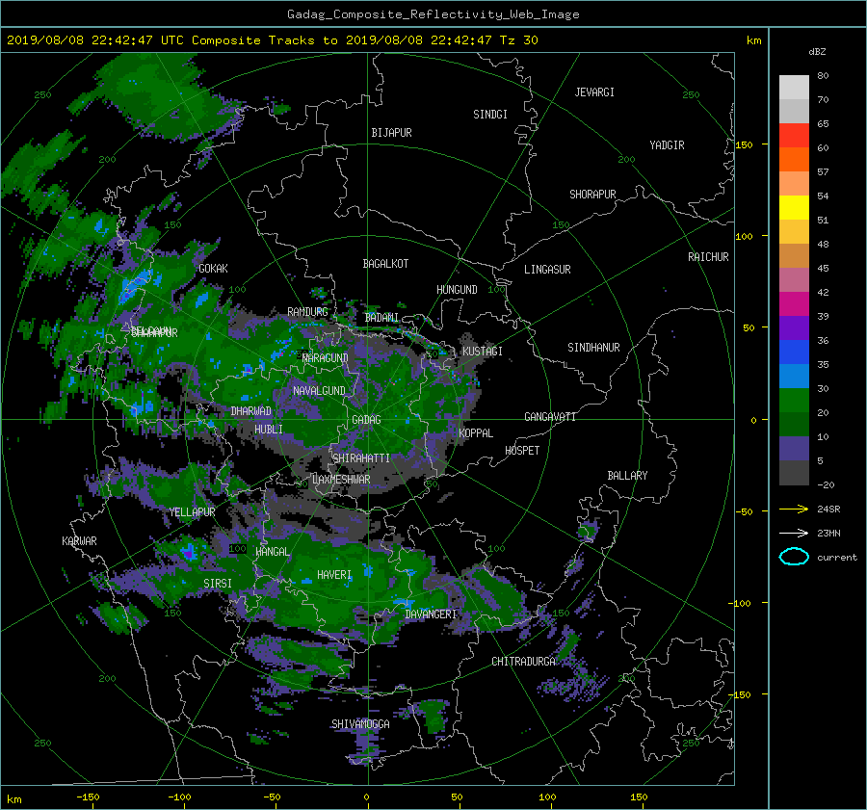Click the dBZ heading above the color scale
The width and height of the screenshot is (867, 810).
[x=817, y=51]
